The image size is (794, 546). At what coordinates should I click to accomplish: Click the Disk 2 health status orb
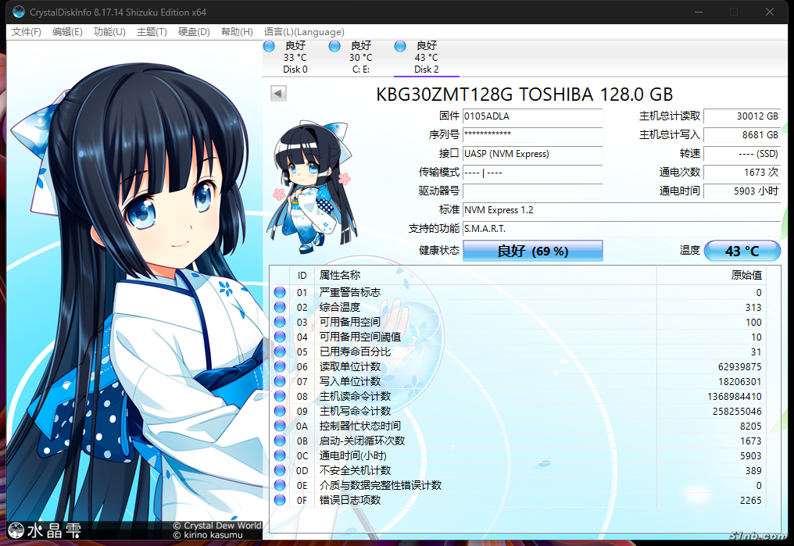pos(400,47)
